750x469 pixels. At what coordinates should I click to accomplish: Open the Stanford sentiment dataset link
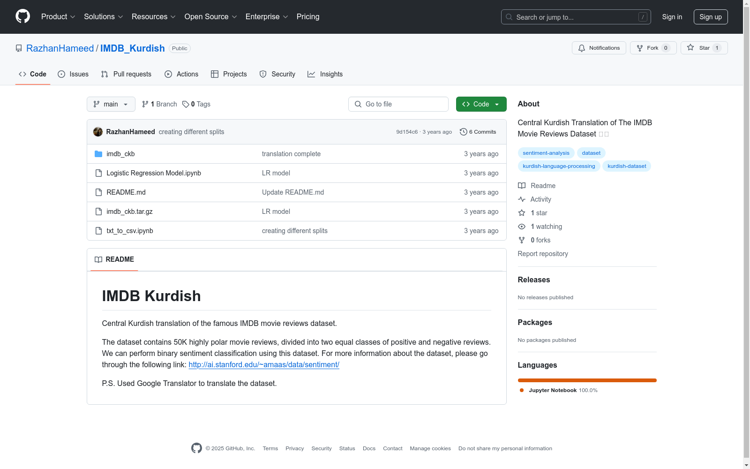pyautogui.click(x=264, y=365)
